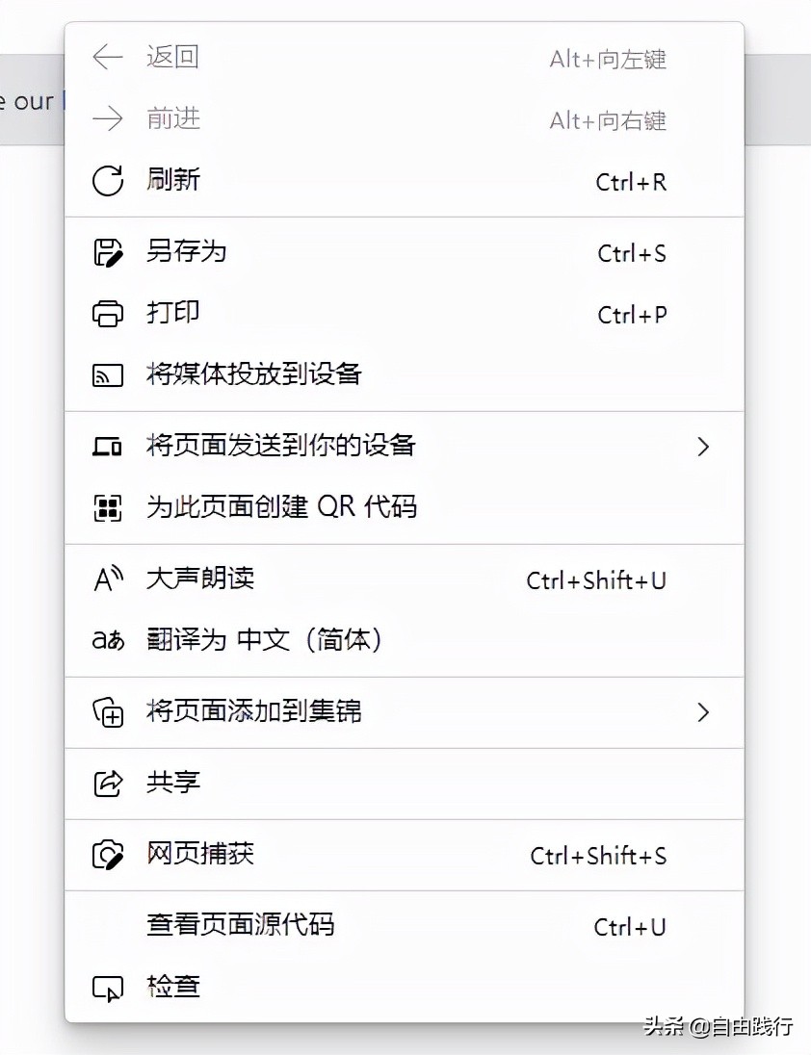Click the Refresh icon in the context menu
This screenshot has width=811, height=1055.
[107, 181]
